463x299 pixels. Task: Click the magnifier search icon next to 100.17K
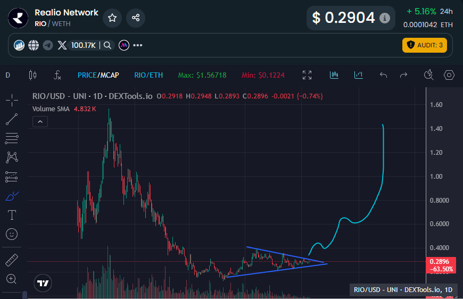coord(108,45)
